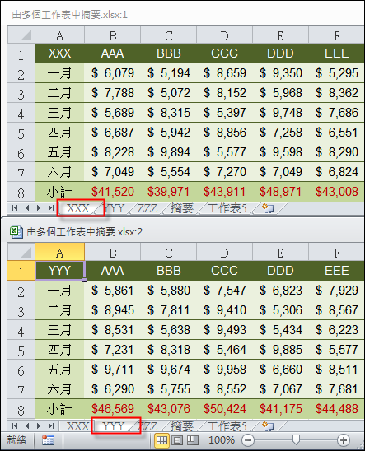Screen dimensions: 365x451
Task: Click the zoom slider handle
Action: pos(296,439)
